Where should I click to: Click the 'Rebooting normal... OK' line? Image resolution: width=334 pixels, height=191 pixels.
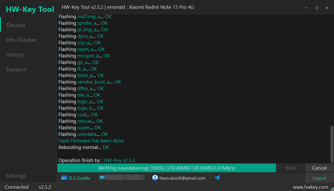[84, 147]
